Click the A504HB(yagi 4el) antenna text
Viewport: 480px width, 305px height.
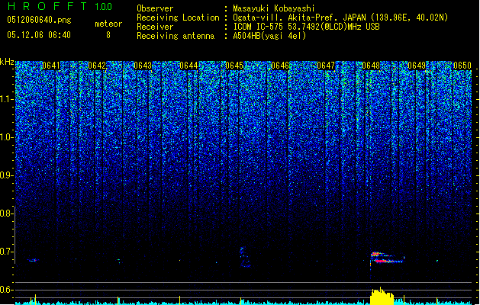coord(269,36)
